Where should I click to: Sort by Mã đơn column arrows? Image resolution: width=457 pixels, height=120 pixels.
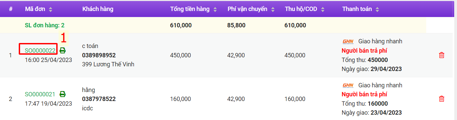click(51, 9)
